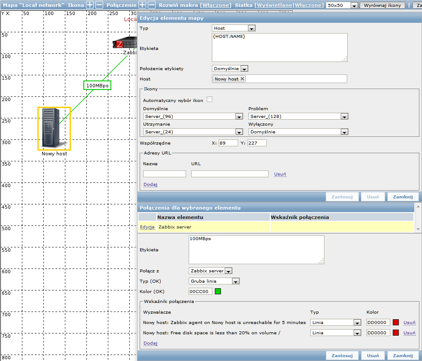Click Wyrównaj ikony button
Viewport: 422px width, 361px height.
[x=382, y=5]
